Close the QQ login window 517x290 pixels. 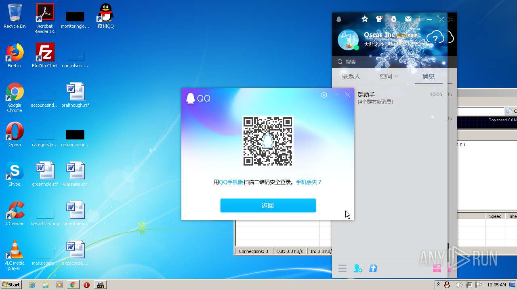347,95
